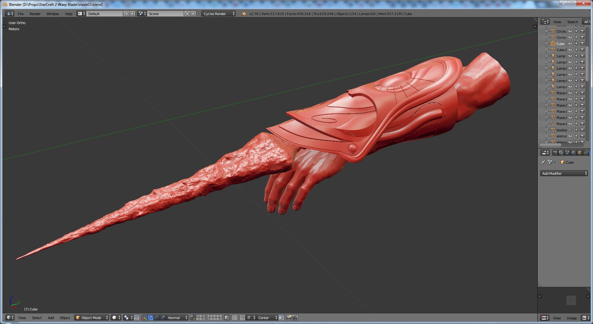Toggle renderability of eletror object
The height and width of the screenshot is (324, 593).
582,136
